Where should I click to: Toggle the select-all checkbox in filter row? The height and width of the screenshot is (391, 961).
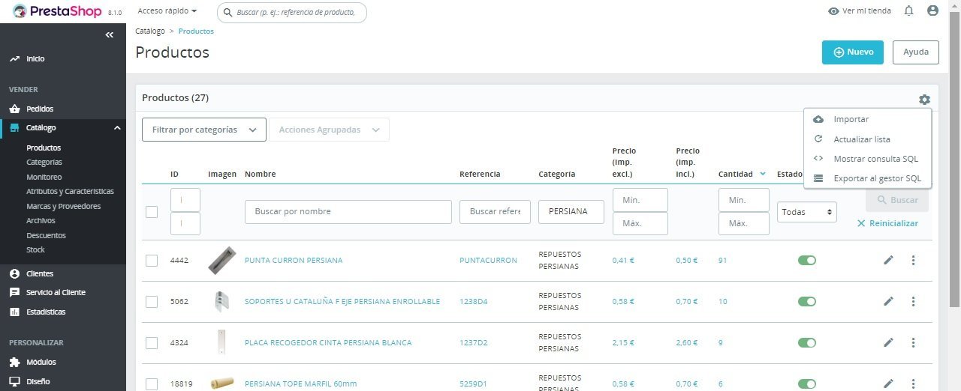152,212
